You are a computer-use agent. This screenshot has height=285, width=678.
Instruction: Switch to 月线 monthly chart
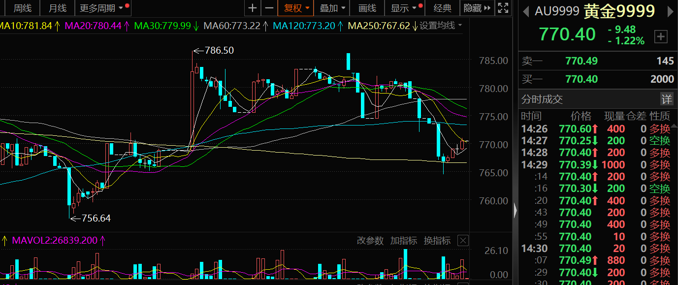pos(58,8)
